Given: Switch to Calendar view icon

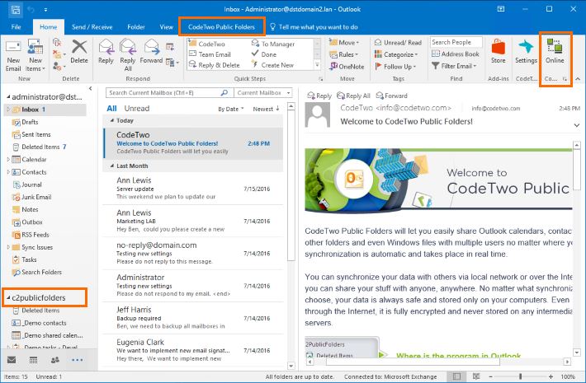Looking at the screenshot, I should [33, 360].
